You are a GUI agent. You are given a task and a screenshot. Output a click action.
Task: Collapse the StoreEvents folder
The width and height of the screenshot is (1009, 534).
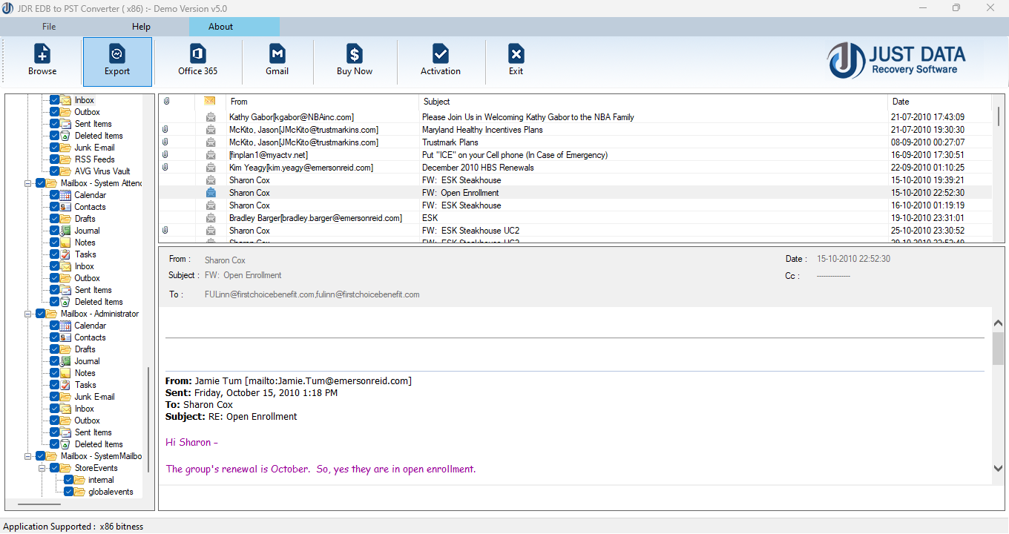pos(42,467)
